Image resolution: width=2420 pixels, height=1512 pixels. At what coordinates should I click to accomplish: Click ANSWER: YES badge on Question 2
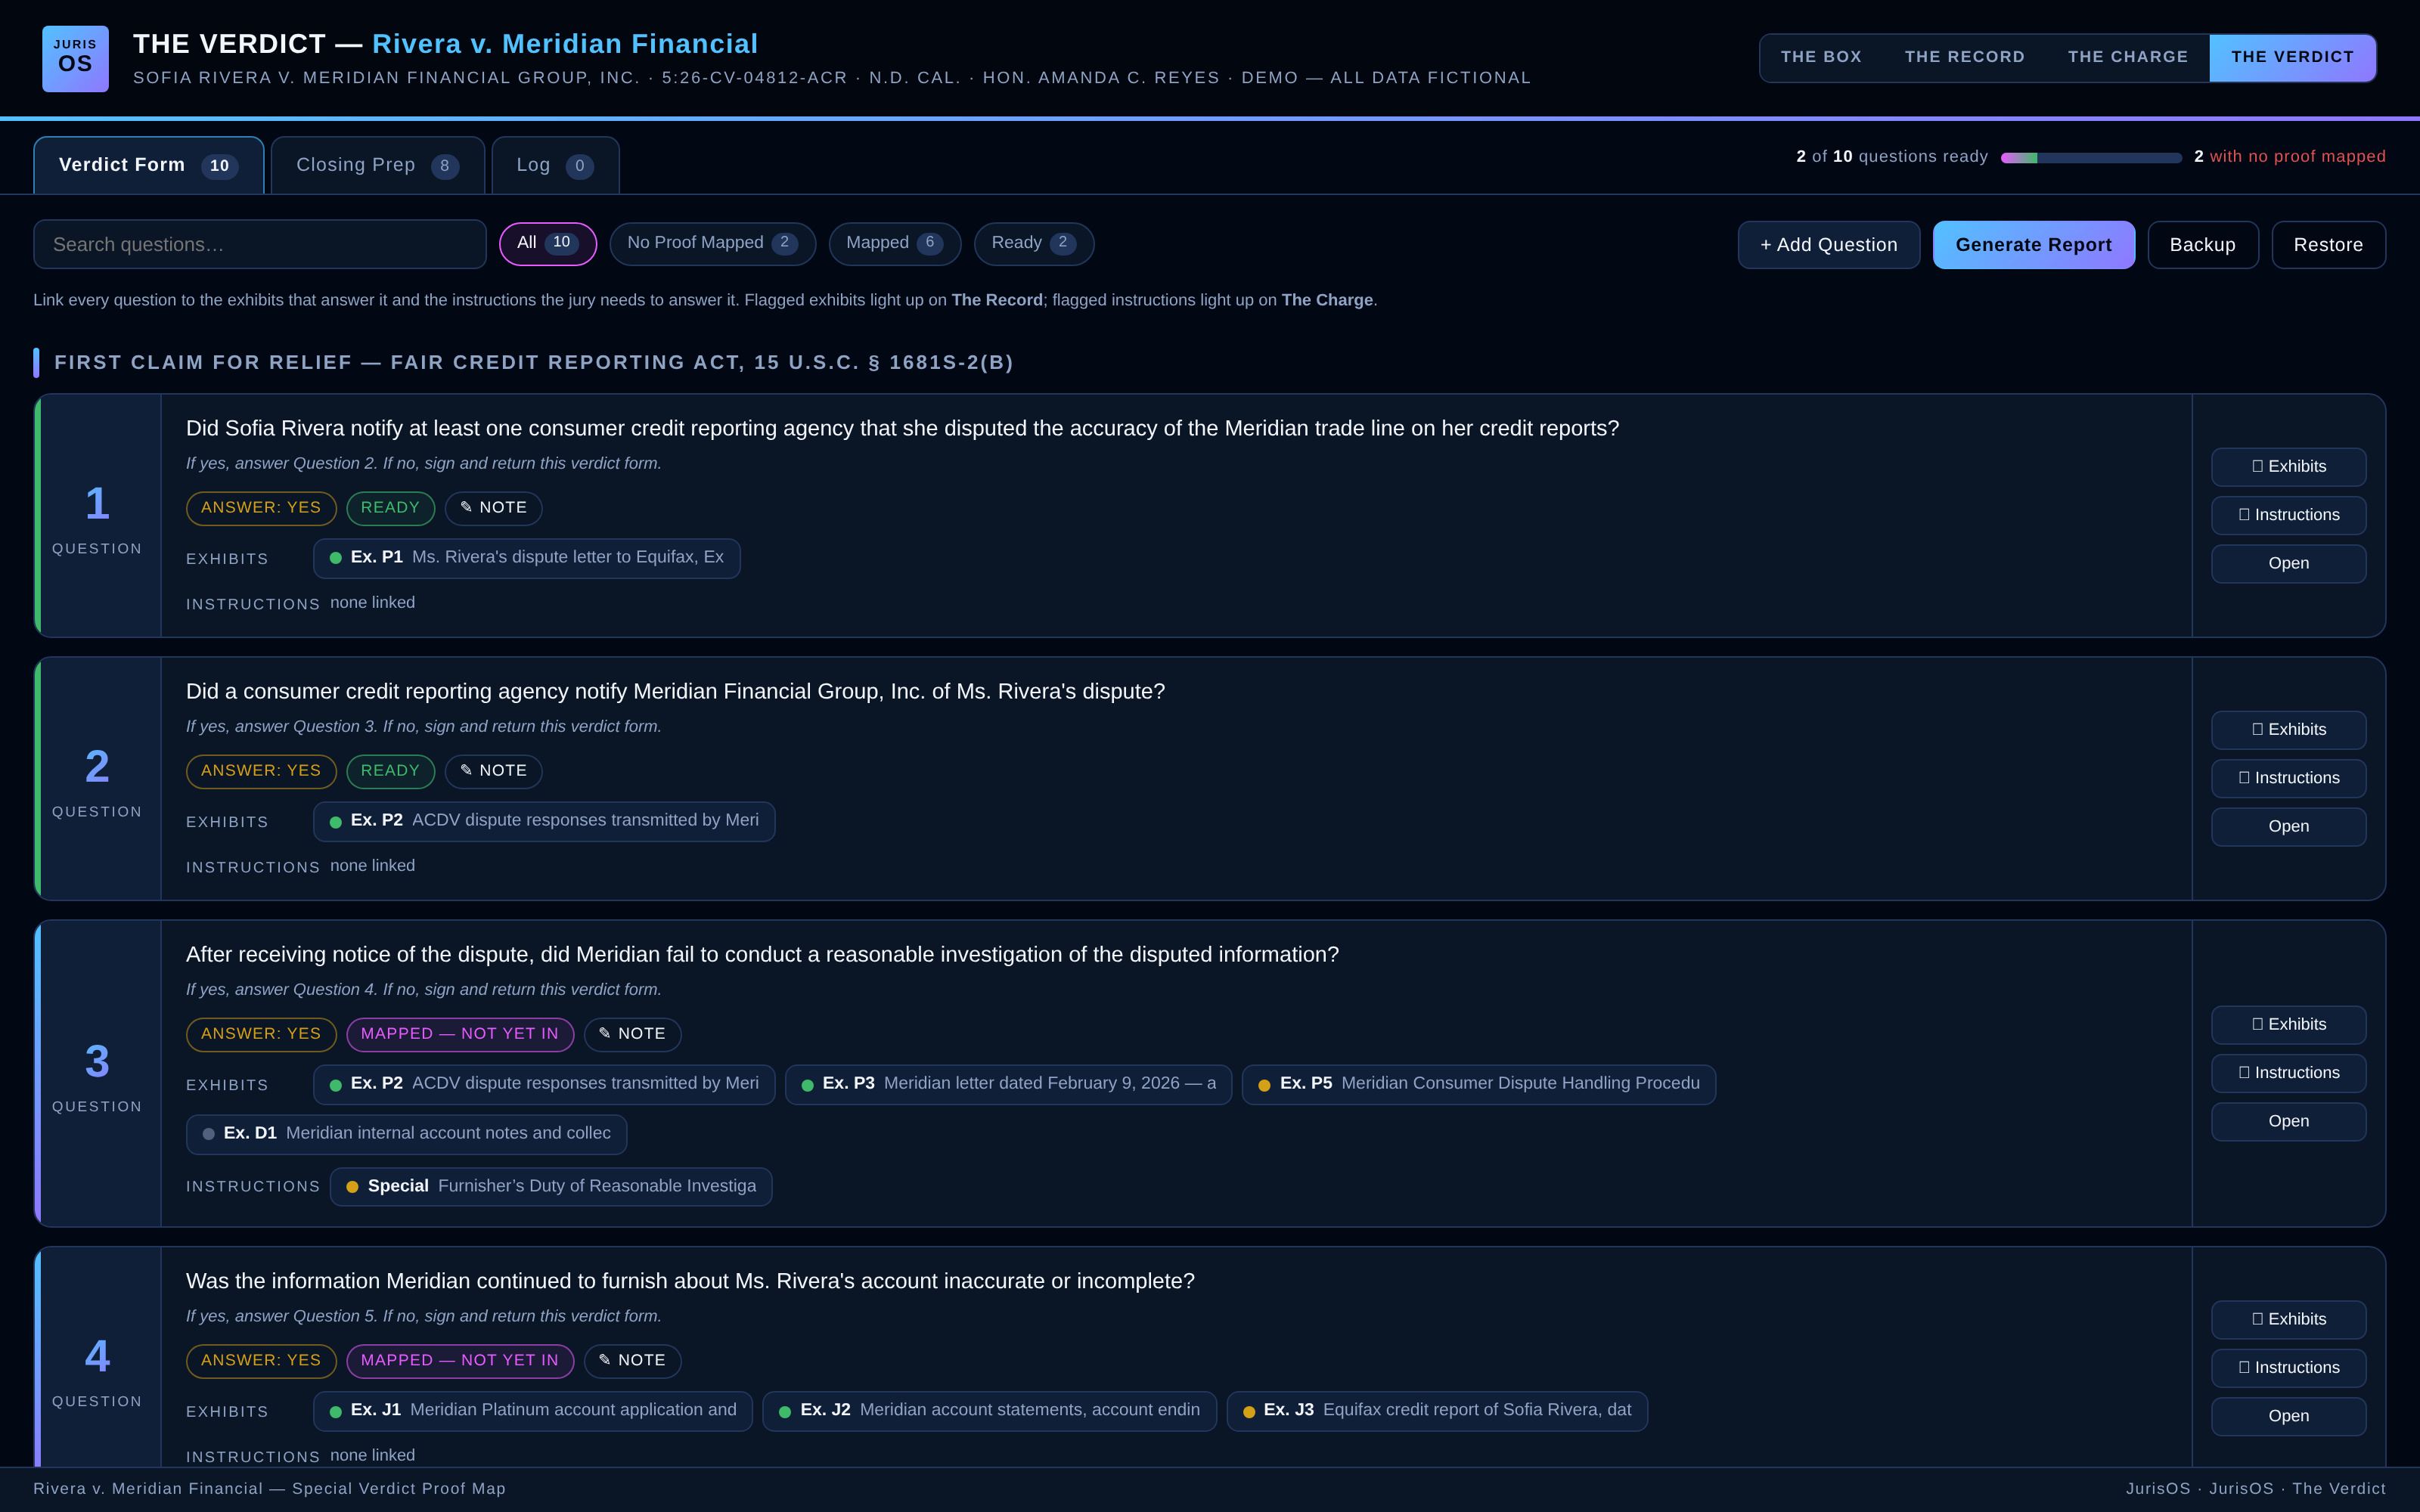tap(261, 771)
